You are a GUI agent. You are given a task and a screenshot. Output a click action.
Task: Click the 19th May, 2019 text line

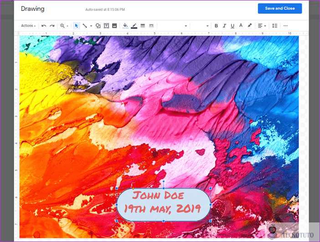tap(163, 209)
